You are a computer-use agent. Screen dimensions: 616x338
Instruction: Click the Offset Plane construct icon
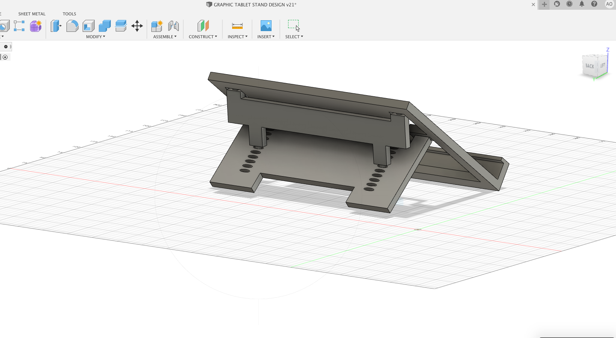click(x=203, y=26)
